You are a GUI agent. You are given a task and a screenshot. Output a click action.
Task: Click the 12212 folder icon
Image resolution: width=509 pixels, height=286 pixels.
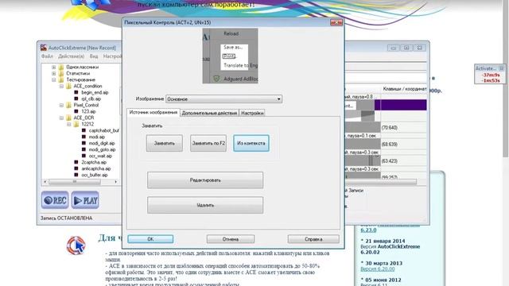(76, 124)
